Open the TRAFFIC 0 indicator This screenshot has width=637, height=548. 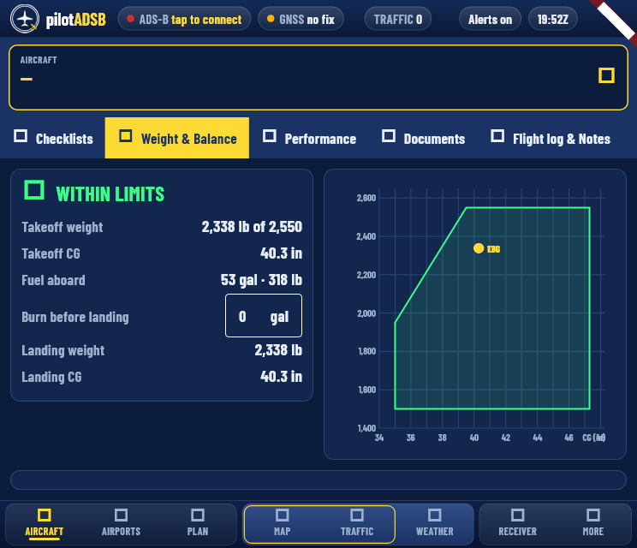coord(398,19)
